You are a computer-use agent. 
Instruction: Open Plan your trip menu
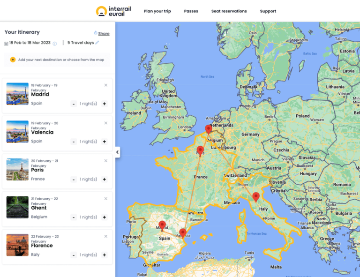point(157,11)
